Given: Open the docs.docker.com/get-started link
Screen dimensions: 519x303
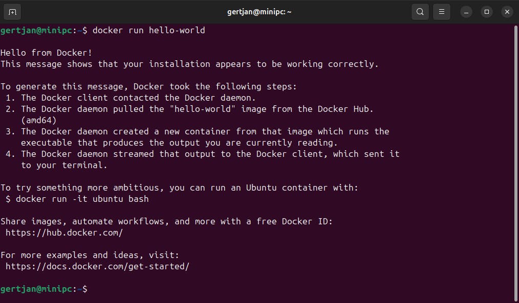Looking at the screenshot, I should point(97,266).
